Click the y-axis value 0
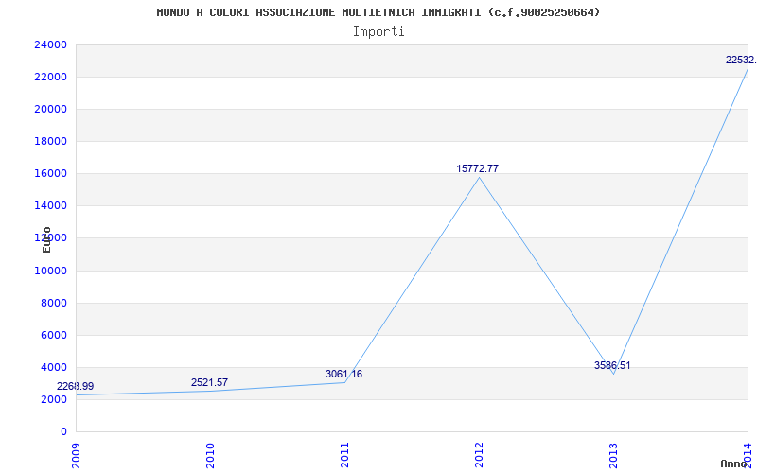This screenshot has height=473, width=757. (63, 432)
